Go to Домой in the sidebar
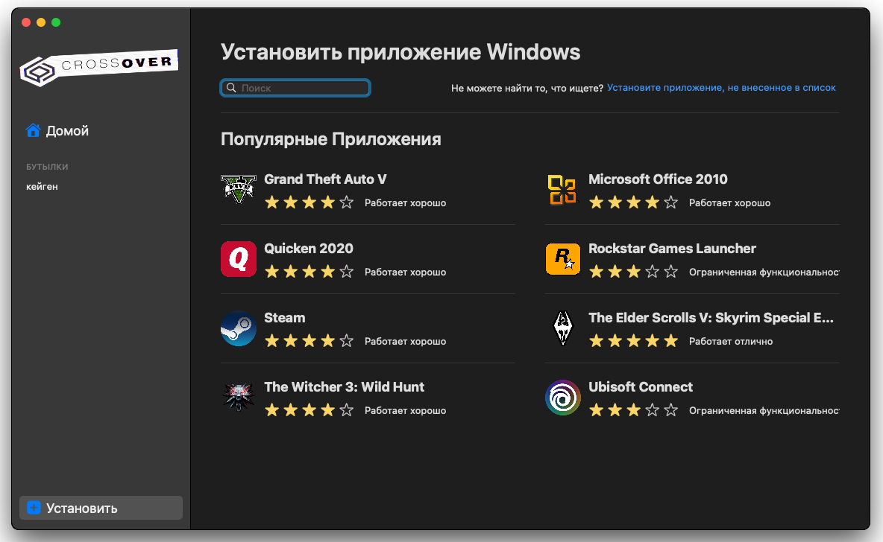This screenshot has height=542, width=883. coord(67,131)
